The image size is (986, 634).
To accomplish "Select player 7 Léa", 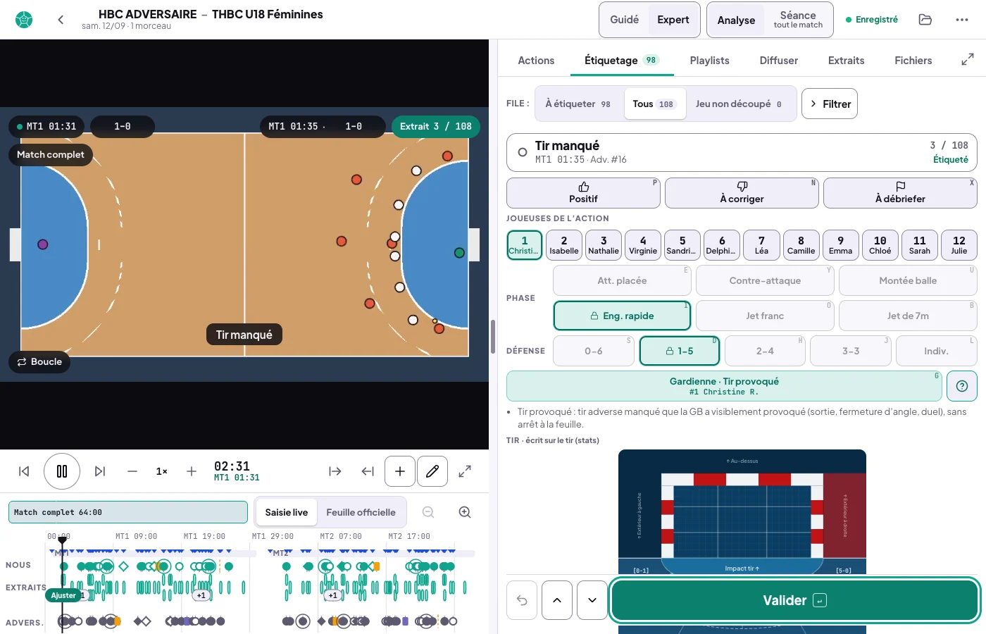I will point(761,245).
